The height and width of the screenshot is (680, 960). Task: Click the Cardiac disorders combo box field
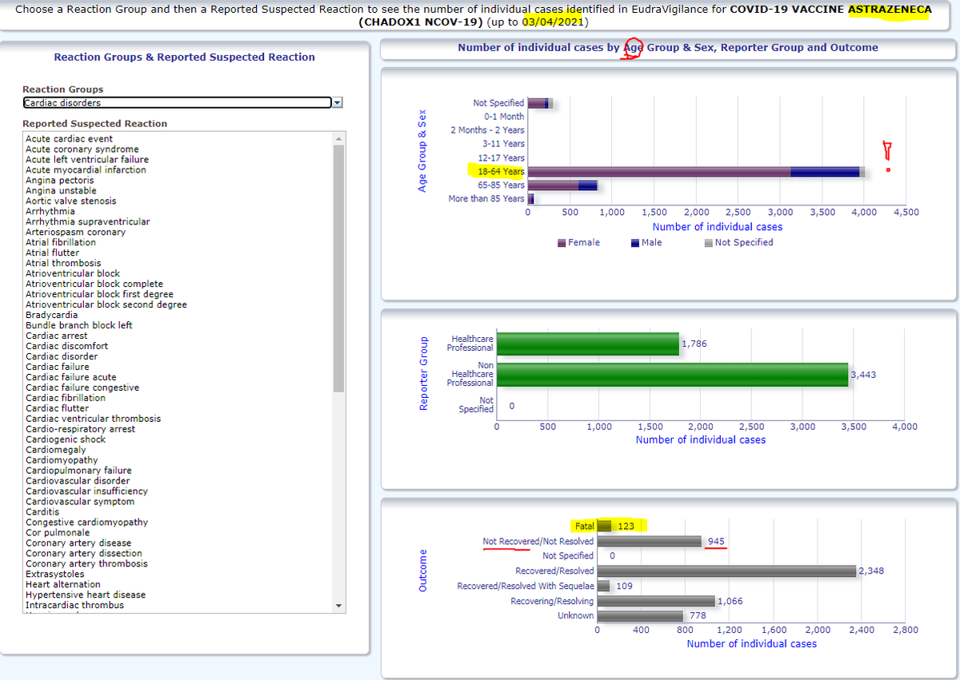tap(177, 102)
